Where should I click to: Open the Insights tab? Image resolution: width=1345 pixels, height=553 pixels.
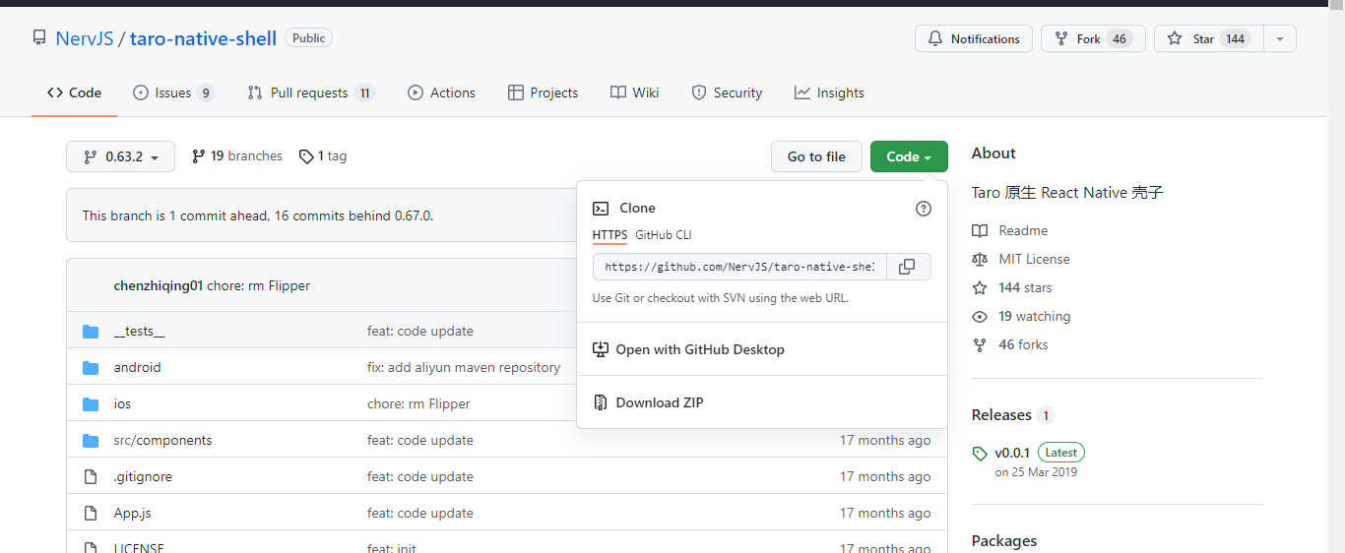(x=829, y=92)
